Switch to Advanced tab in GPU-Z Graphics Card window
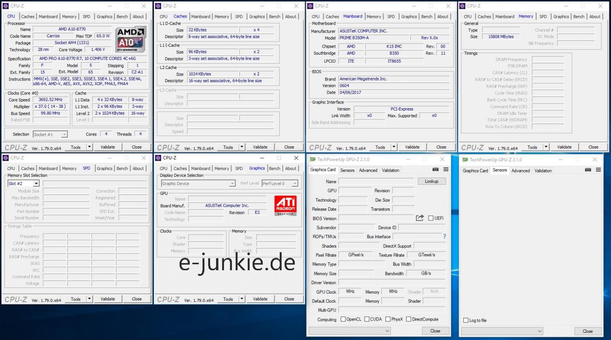 pyautogui.click(x=368, y=170)
